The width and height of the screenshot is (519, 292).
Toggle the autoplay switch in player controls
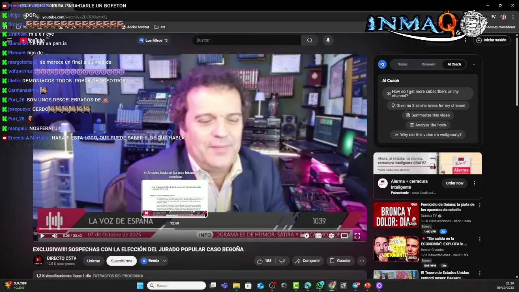pos(307,236)
